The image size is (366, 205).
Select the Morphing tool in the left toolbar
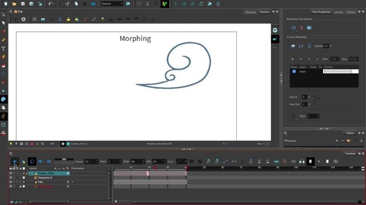3,99
